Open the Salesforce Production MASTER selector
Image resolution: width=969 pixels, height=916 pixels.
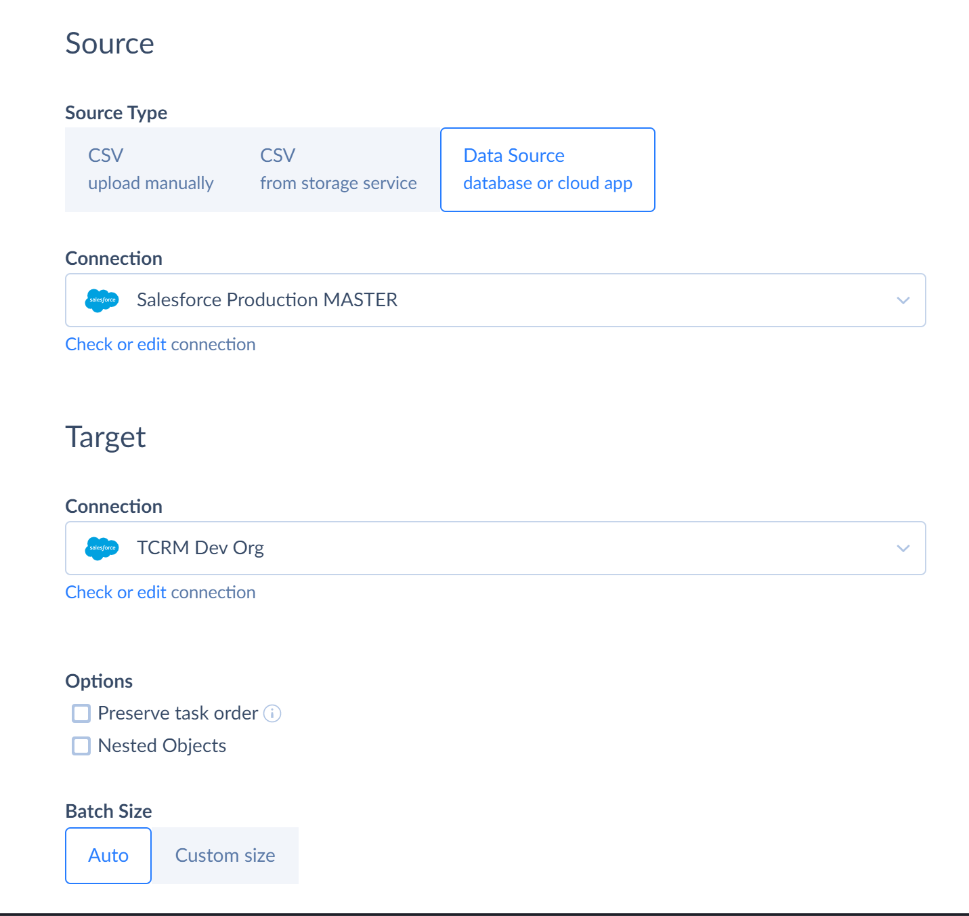tap(903, 300)
